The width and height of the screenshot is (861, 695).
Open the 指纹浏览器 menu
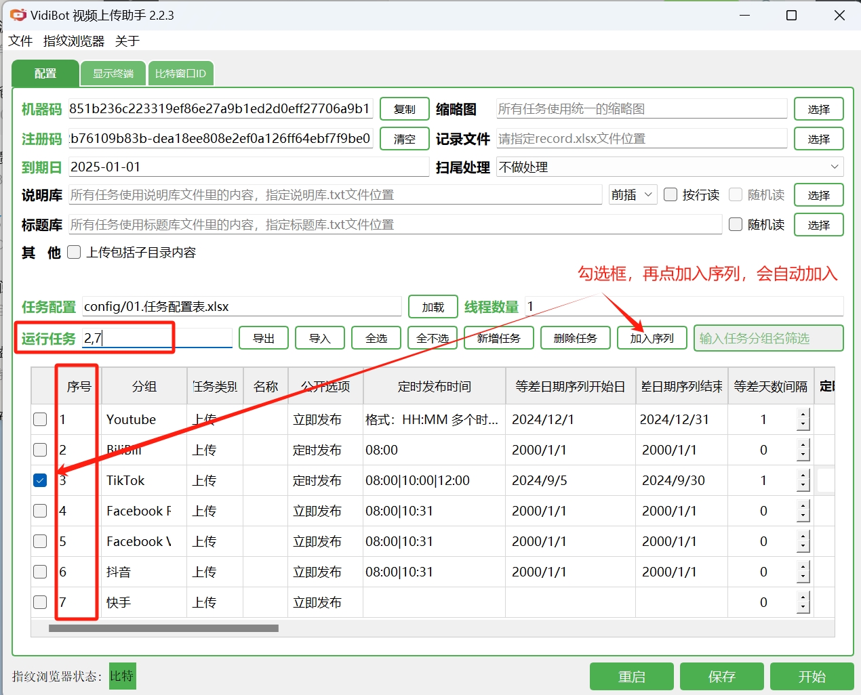(x=73, y=41)
